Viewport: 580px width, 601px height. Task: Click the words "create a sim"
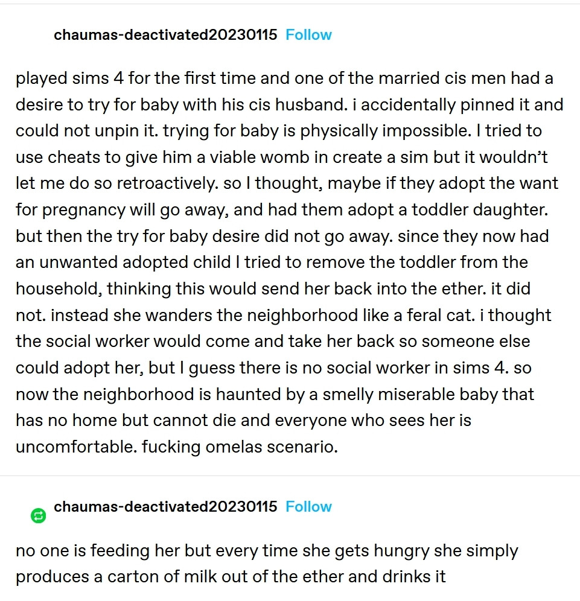[328, 157]
